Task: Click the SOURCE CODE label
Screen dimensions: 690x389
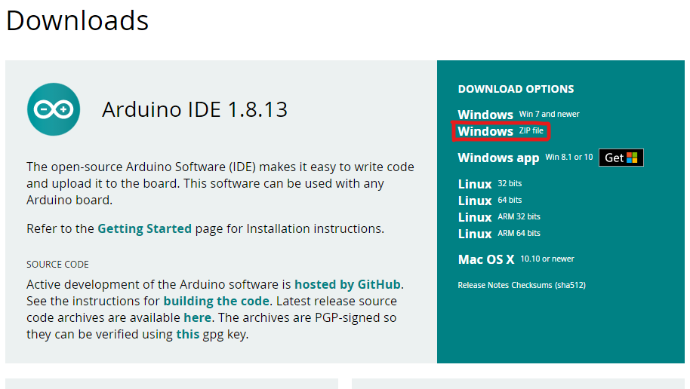Action: pyautogui.click(x=57, y=264)
